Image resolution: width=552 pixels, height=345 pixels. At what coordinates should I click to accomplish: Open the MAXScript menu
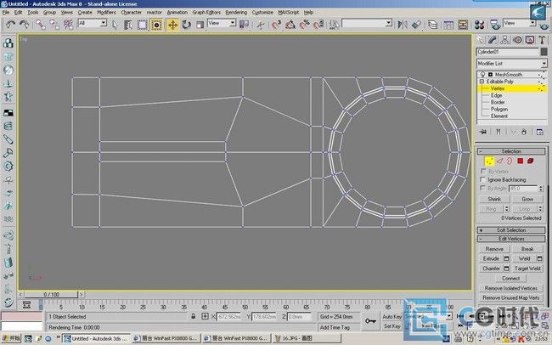289,13
